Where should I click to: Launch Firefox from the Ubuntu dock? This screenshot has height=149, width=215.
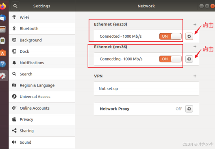[x=3, y=6]
